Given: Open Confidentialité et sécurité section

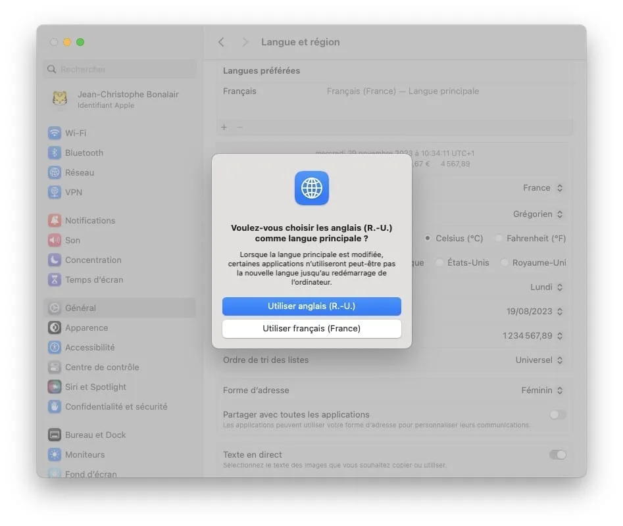Looking at the screenshot, I should click(116, 406).
